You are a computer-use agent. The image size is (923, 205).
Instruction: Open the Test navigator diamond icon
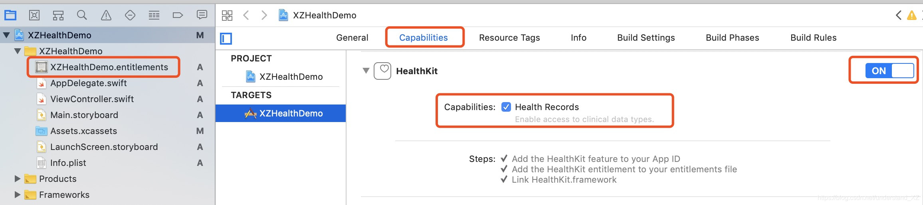tap(130, 16)
